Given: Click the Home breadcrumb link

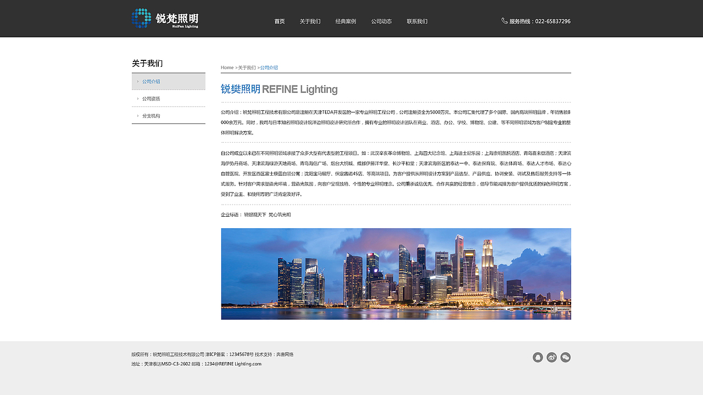Looking at the screenshot, I should (x=227, y=67).
